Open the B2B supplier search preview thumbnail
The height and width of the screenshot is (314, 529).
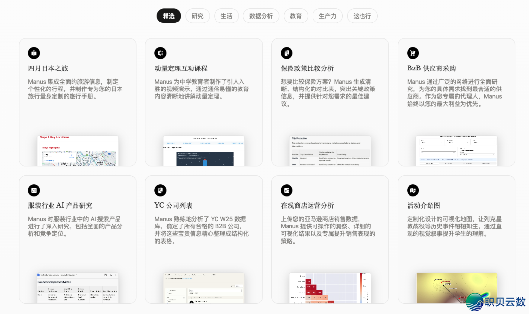point(457,151)
